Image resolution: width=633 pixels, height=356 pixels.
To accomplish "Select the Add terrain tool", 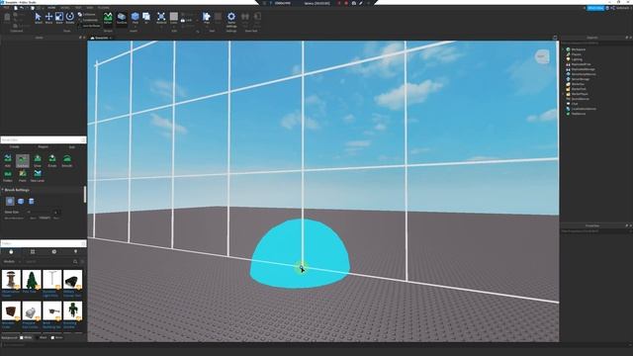I will (x=8, y=160).
